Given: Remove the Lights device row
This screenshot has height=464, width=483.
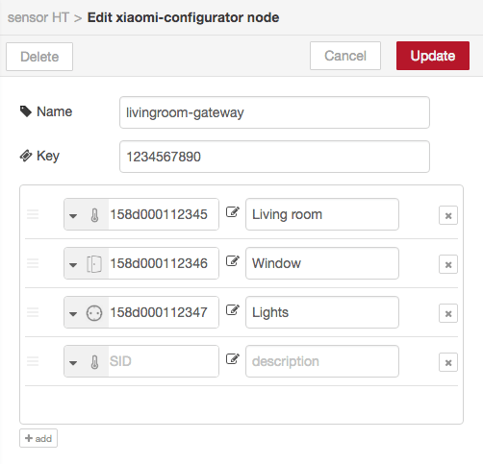Looking at the screenshot, I should (448, 313).
